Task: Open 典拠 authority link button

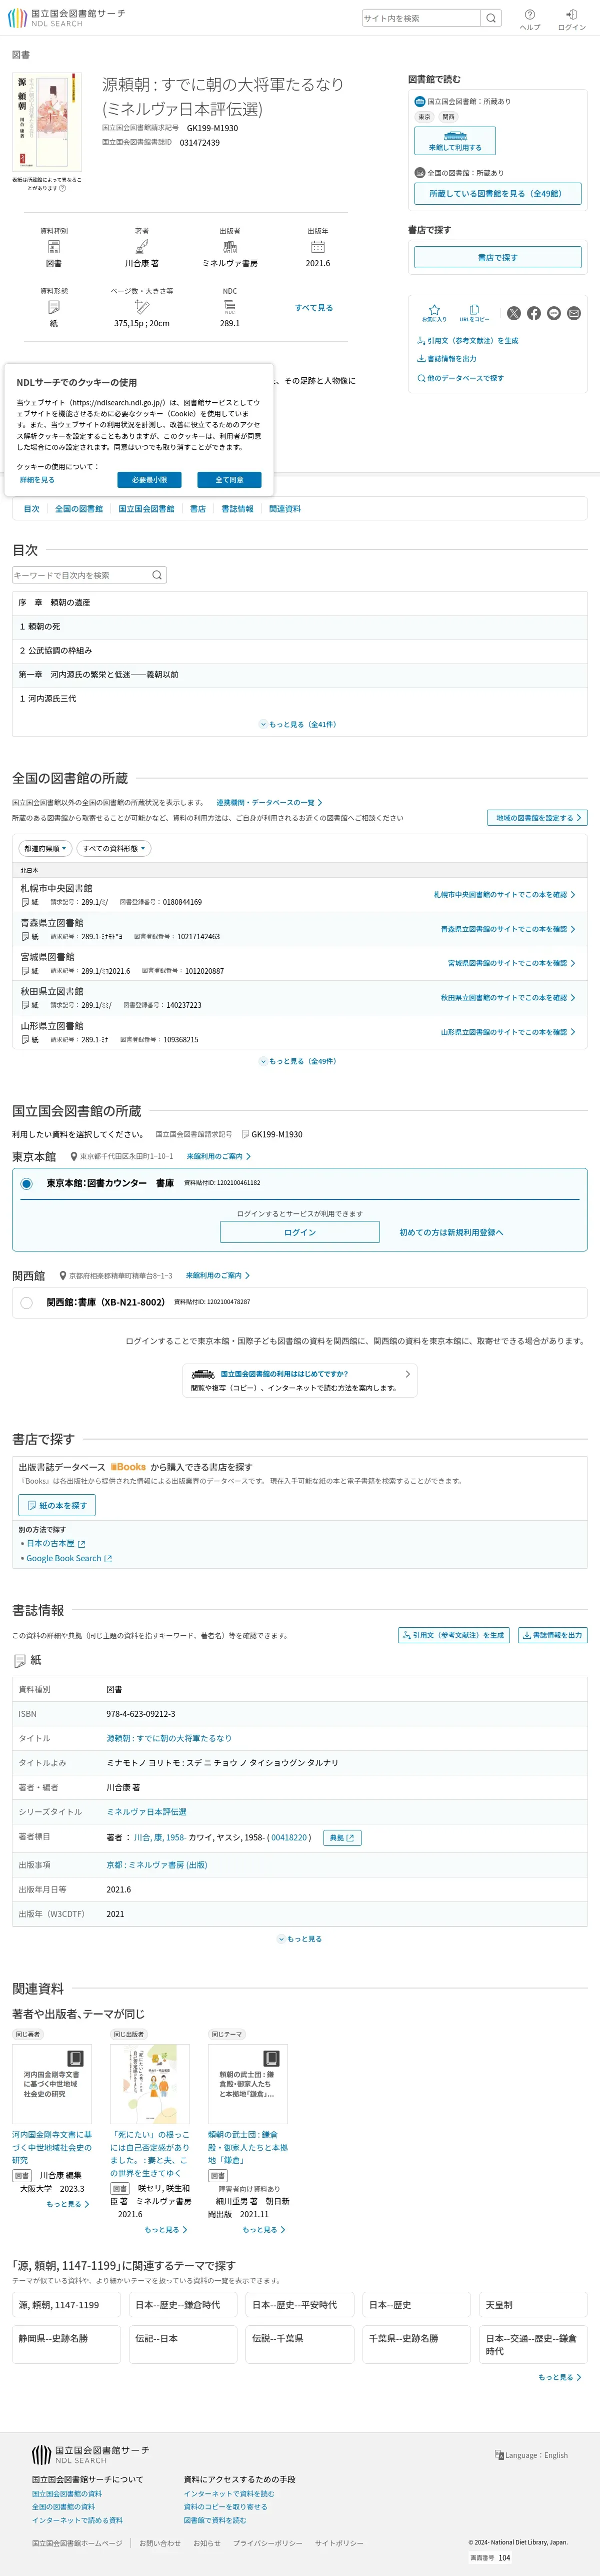Action: point(342,1838)
